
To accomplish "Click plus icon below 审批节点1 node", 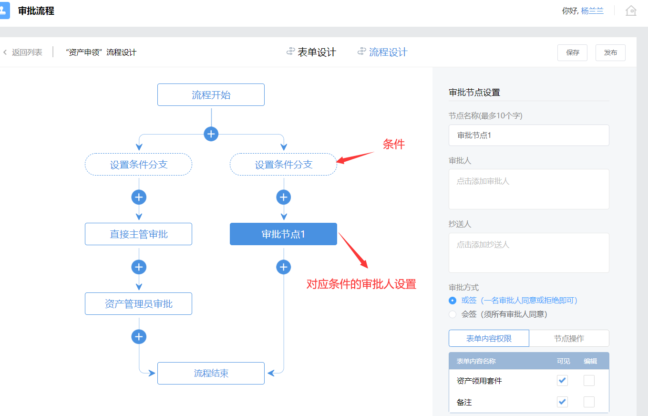I will (x=284, y=267).
